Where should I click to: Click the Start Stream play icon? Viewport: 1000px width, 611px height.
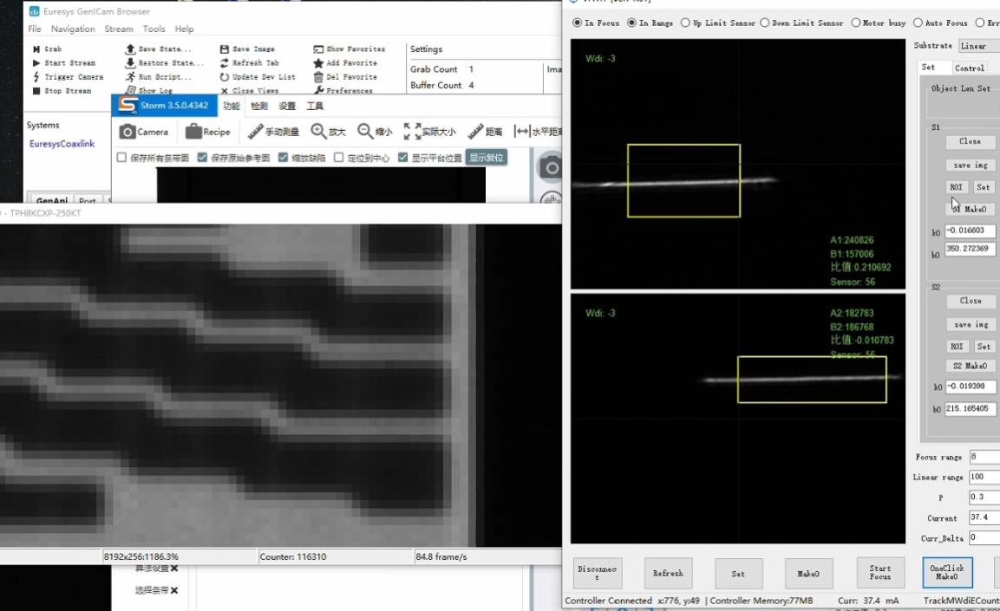[36, 63]
